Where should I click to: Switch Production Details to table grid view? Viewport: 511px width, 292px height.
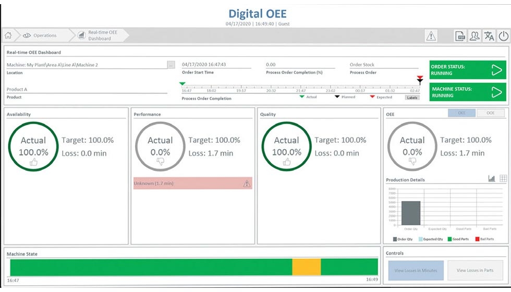503,178
